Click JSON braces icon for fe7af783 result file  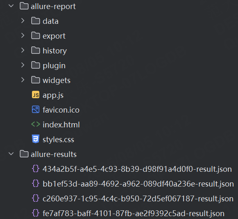(x=36, y=213)
